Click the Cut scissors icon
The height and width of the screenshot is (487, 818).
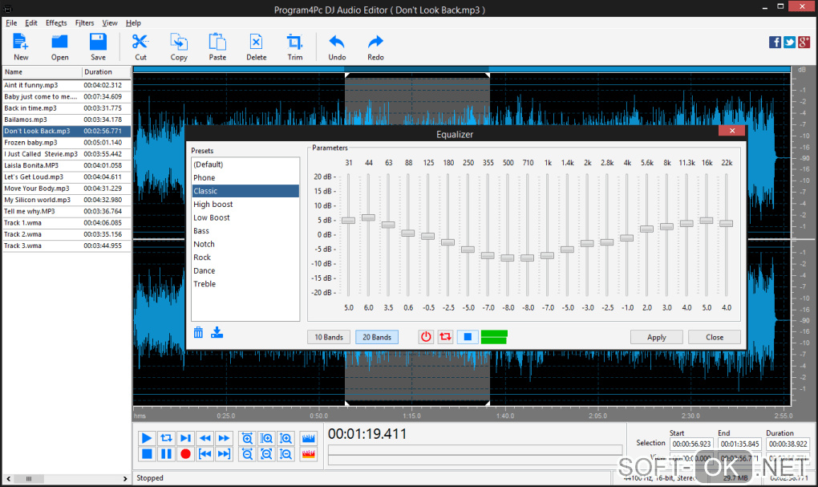[x=140, y=46]
